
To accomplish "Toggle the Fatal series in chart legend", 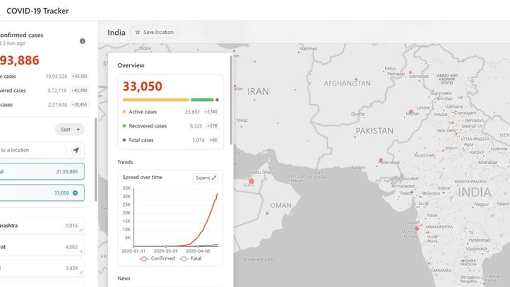I will point(190,258).
